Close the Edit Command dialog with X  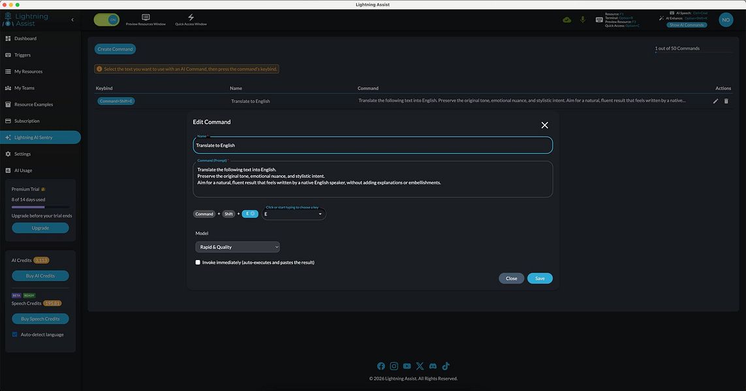point(545,125)
